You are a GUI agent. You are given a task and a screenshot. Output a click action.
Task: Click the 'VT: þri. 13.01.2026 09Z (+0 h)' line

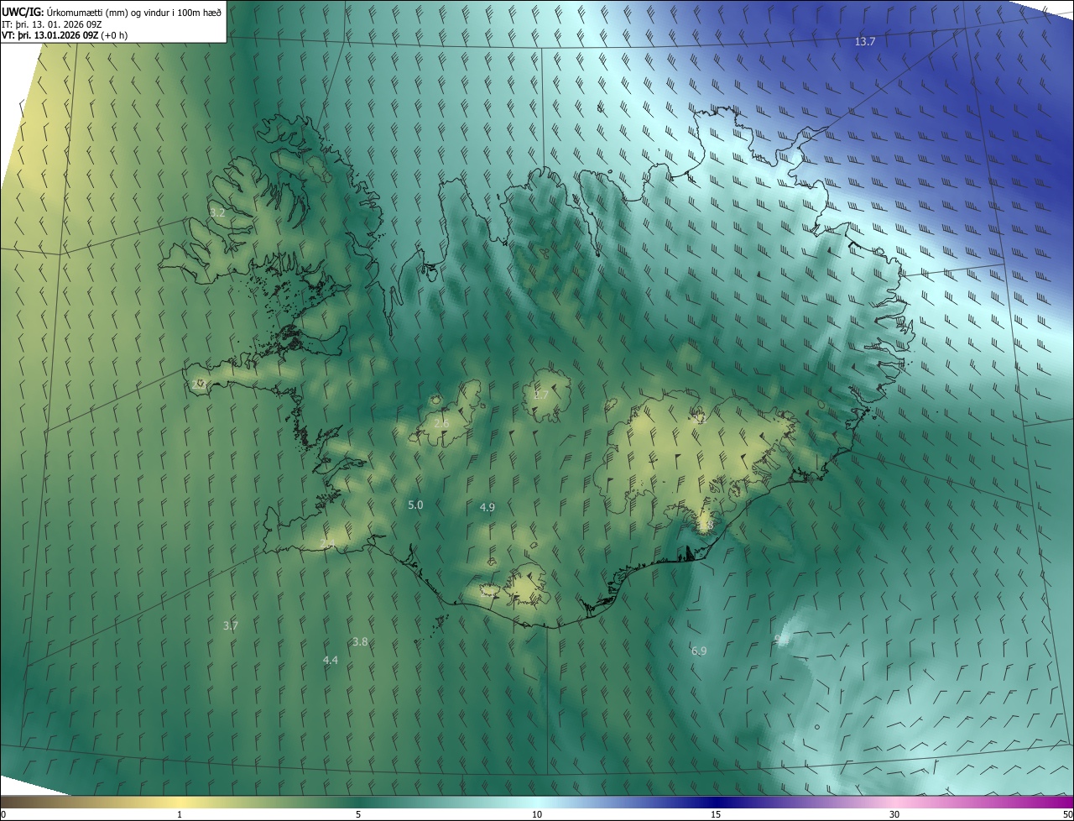click(x=65, y=35)
